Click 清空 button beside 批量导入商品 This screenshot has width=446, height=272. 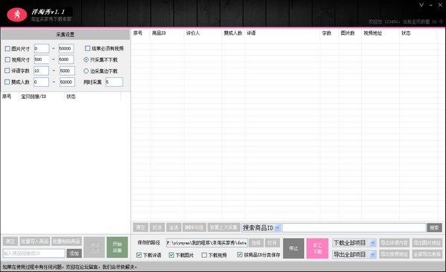click(x=10, y=242)
